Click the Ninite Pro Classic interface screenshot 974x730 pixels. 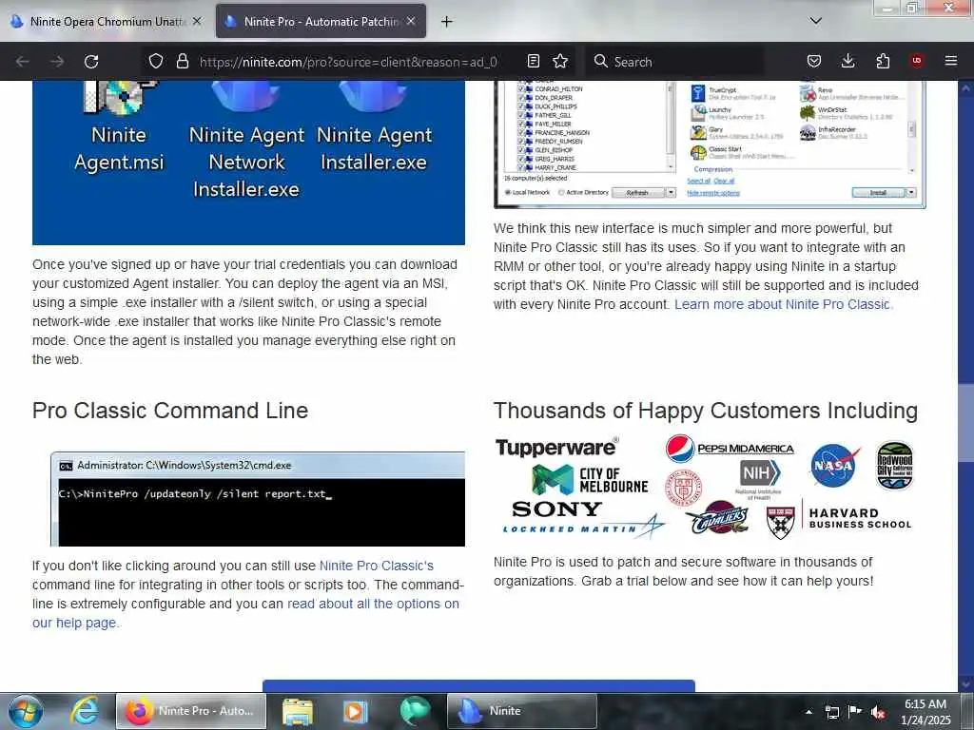[710, 144]
